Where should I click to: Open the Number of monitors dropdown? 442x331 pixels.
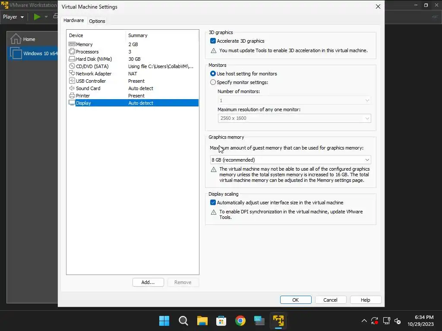tap(294, 100)
